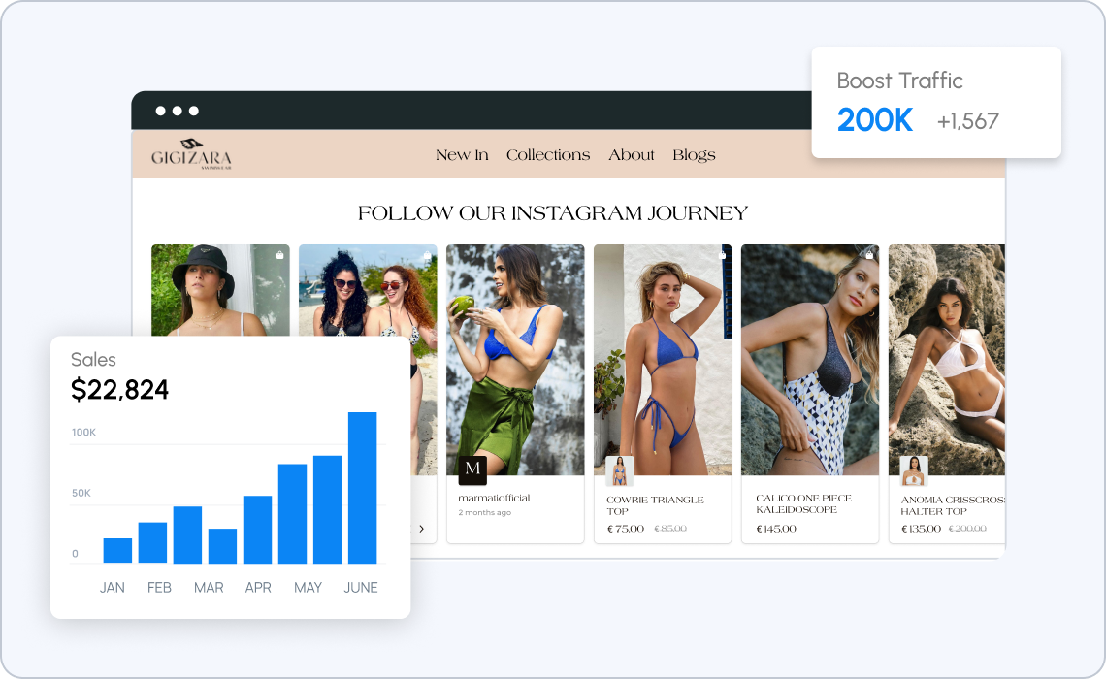Open the marmatiofficial M avatar

click(472, 470)
